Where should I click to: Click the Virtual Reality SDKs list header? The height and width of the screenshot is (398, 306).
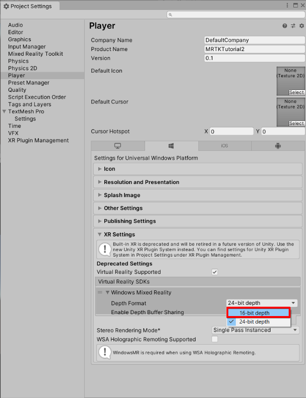point(197,281)
